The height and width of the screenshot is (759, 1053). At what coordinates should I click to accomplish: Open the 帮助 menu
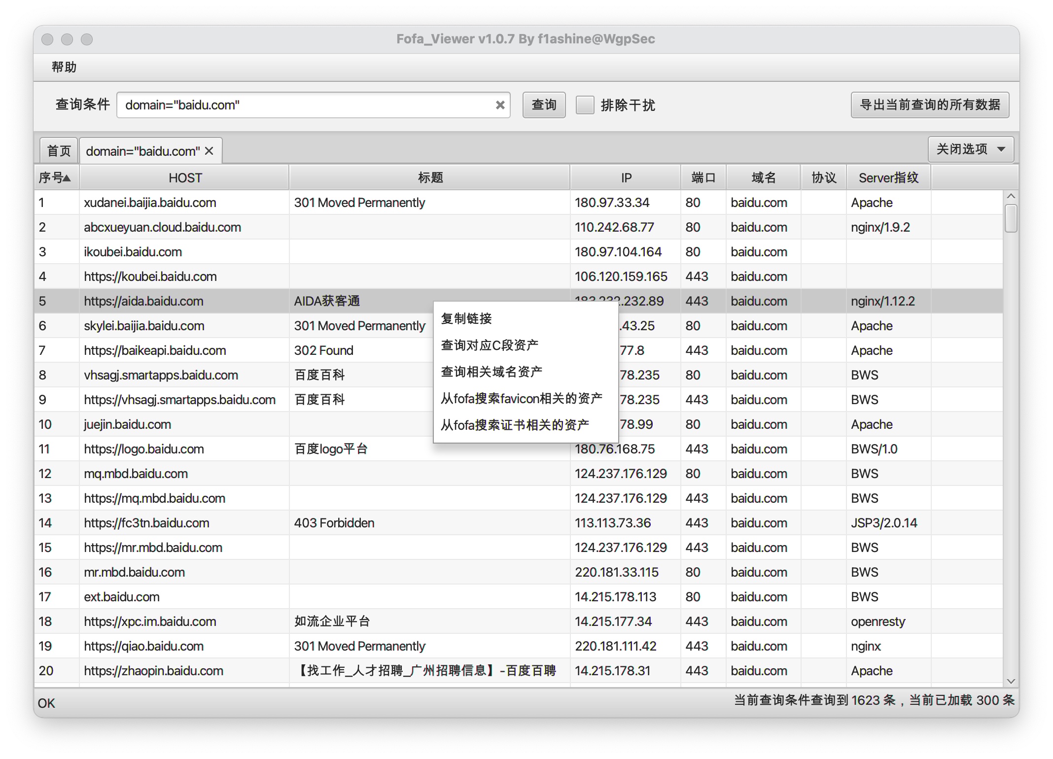tap(64, 67)
